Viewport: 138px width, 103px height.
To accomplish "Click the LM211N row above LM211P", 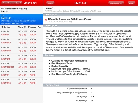I will 22,72.
